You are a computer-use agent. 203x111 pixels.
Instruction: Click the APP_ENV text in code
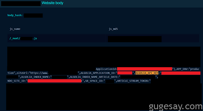[182, 69]
